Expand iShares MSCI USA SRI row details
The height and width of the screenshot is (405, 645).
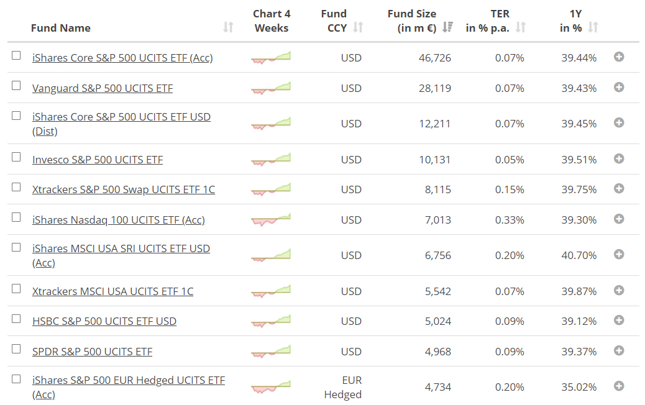(618, 254)
